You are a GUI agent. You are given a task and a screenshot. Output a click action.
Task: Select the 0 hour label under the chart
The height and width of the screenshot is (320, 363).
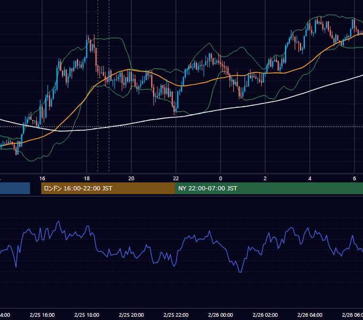click(x=220, y=179)
